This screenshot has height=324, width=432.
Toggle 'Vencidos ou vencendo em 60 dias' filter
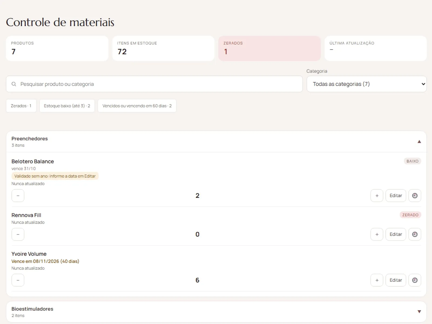tap(137, 106)
